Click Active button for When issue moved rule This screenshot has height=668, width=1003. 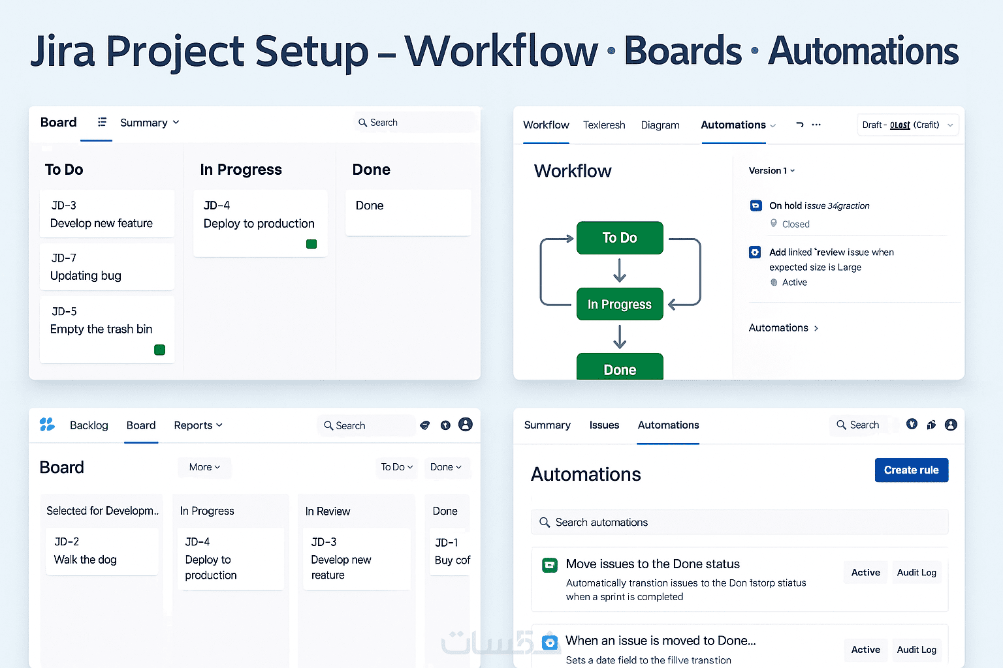tap(866, 650)
